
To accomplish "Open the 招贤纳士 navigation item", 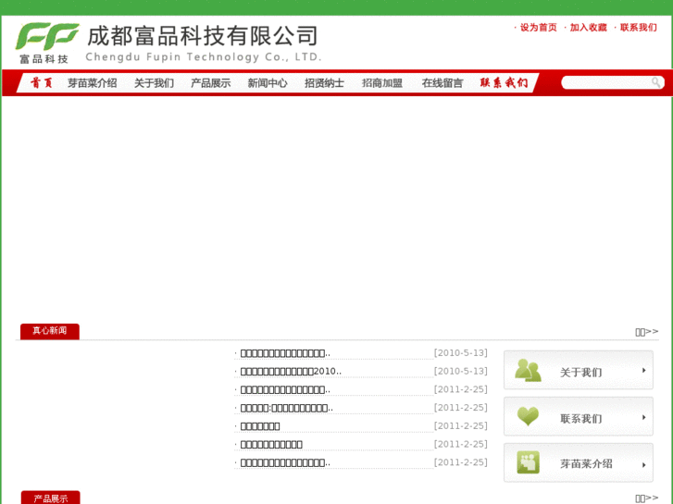I will (325, 83).
